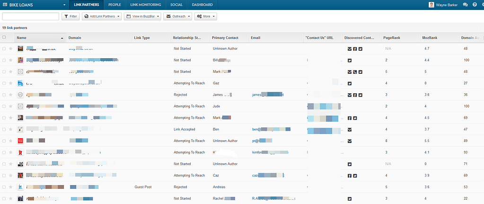Click the phone icon in Mark's row
The width and height of the screenshot is (484, 204).
pyautogui.click(x=355, y=72)
